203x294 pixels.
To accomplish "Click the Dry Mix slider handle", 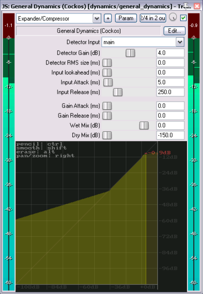I will 107,135.
